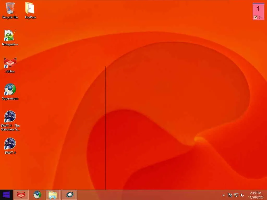
Task: Click the muted volume speaker icon
Action: [x=242, y=195]
